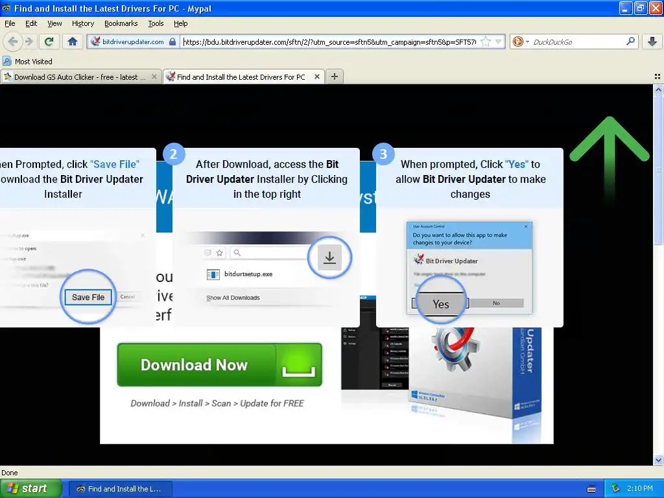Bookmark this page with the star icon
This screenshot has height=498, width=664.
486,41
